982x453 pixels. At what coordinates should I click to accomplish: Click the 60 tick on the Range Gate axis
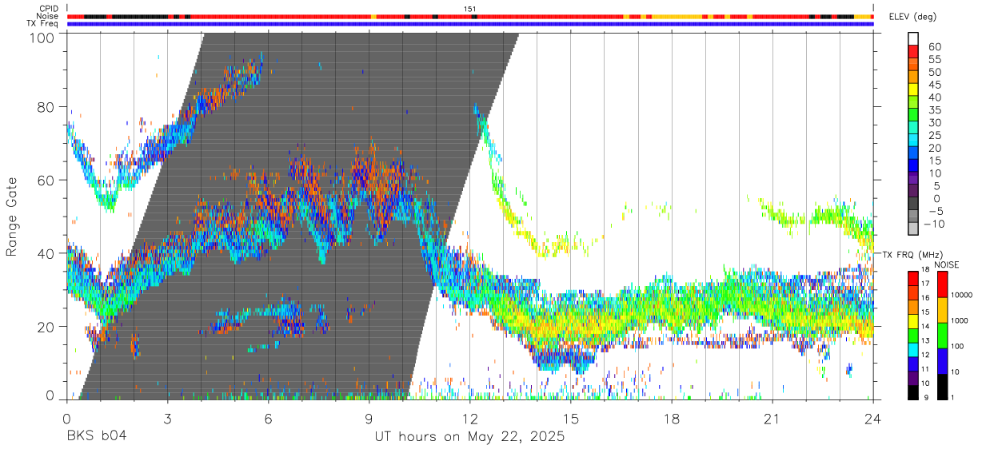[x=46, y=181]
